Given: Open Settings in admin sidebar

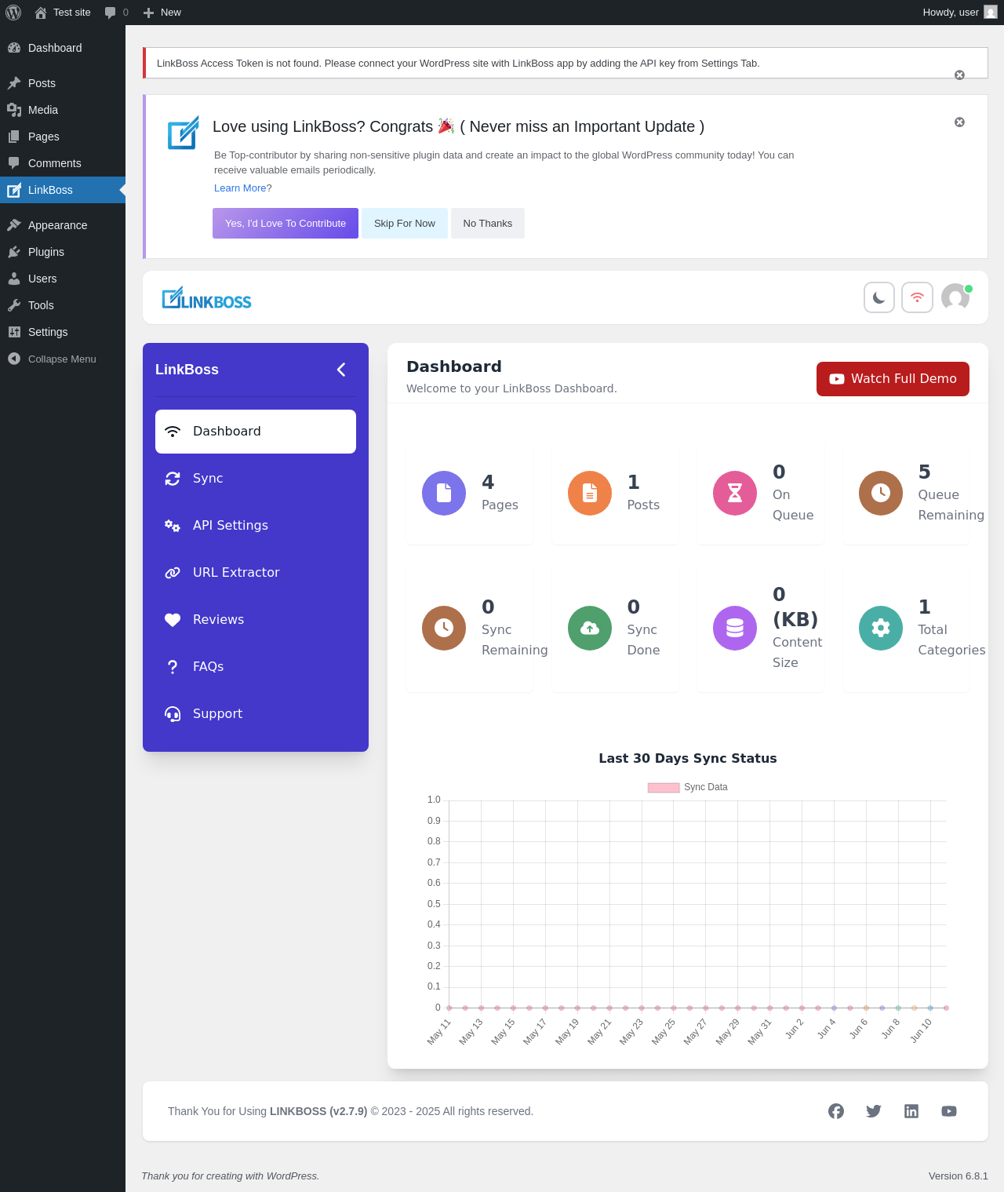Looking at the screenshot, I should 63,332.
